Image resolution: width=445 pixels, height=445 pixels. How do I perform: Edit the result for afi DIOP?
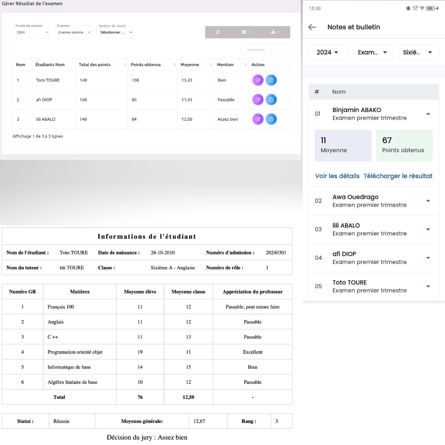coord(258,99)
